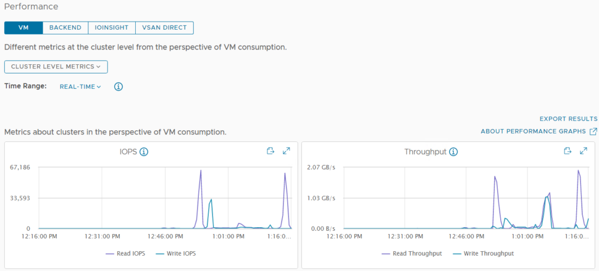Expand the Throughput chart to full view
The image size is (599, 271).
(583, 151)
